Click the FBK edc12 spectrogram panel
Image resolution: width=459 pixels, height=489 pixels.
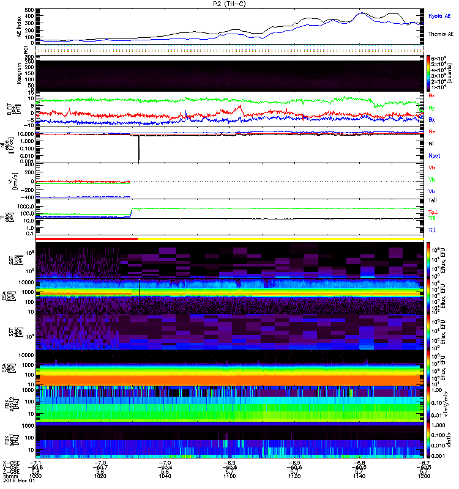tap(229, 404)
